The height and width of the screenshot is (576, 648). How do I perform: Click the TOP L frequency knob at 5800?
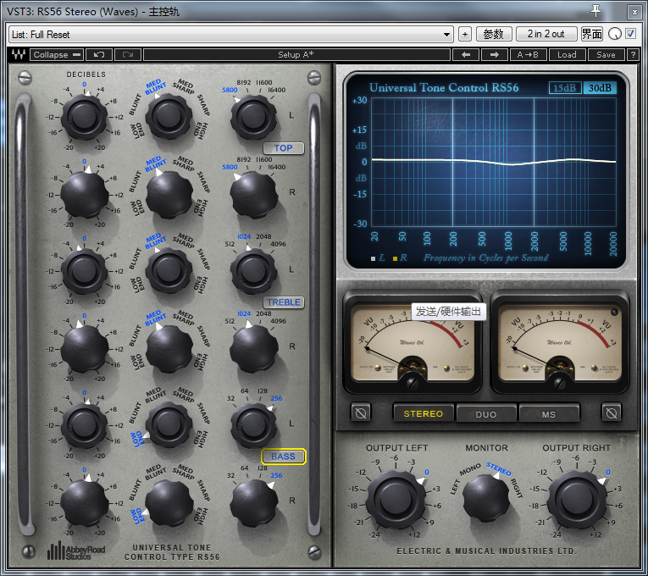point(254,117)
